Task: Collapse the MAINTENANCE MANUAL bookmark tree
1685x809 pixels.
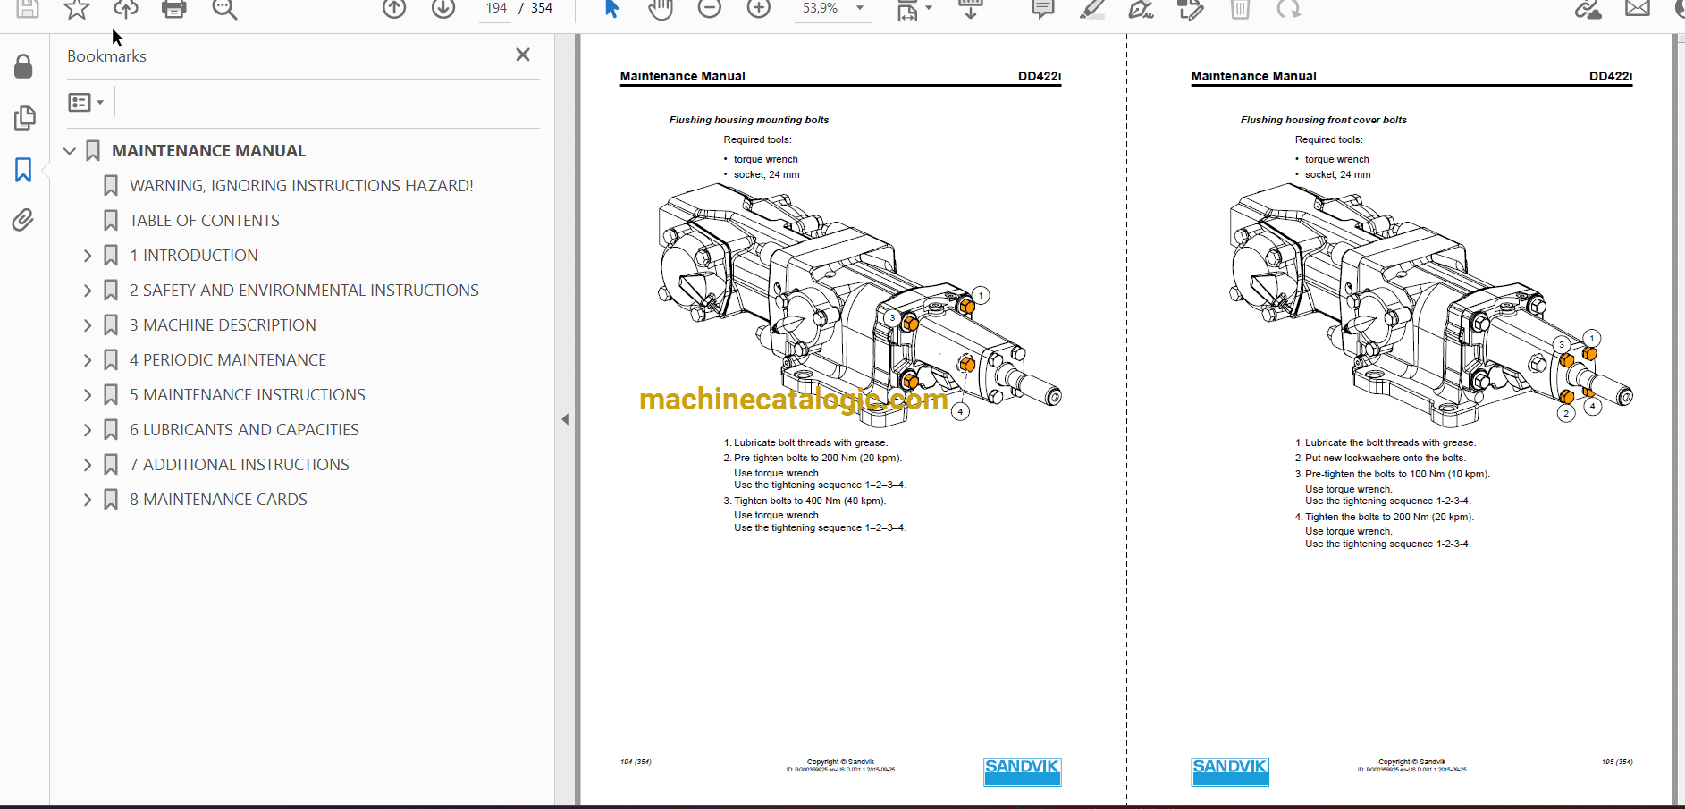Action: pyautogui.click(x=70, y=151)
